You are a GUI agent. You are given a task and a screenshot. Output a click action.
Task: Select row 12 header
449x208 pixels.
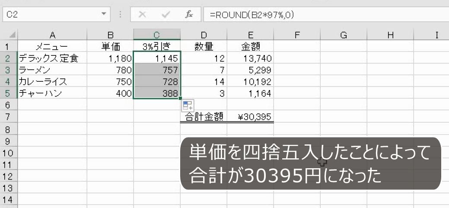click(9, 176)
